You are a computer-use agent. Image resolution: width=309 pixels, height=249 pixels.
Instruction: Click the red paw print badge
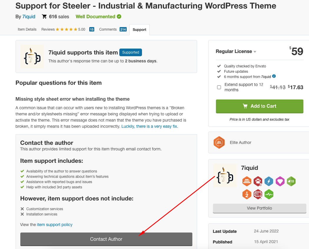coord(258,181)
